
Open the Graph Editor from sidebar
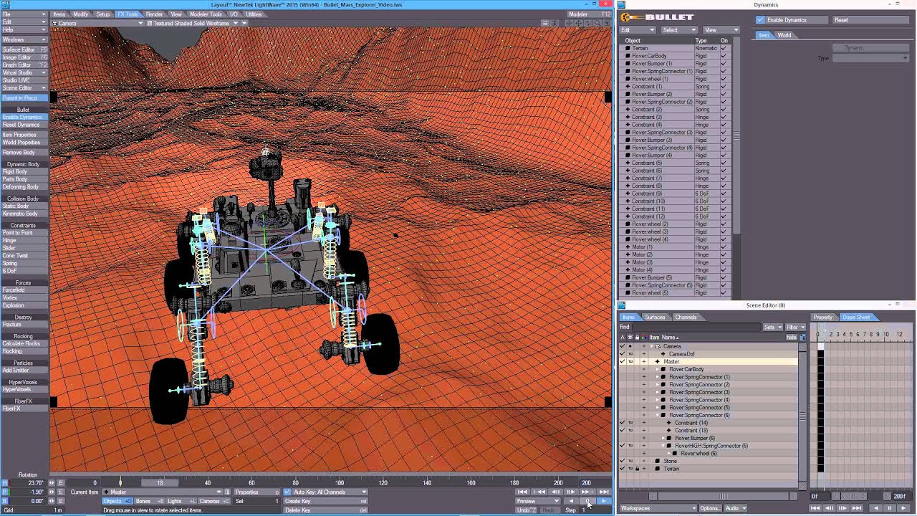tap(24, 65)
